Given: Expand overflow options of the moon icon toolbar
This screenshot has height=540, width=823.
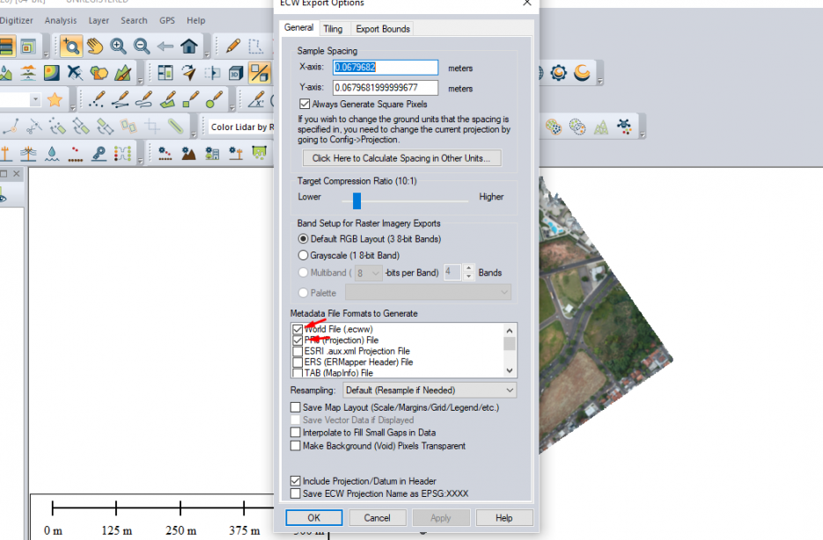Looking at the screenshot, I should click(x=600, y=81).
